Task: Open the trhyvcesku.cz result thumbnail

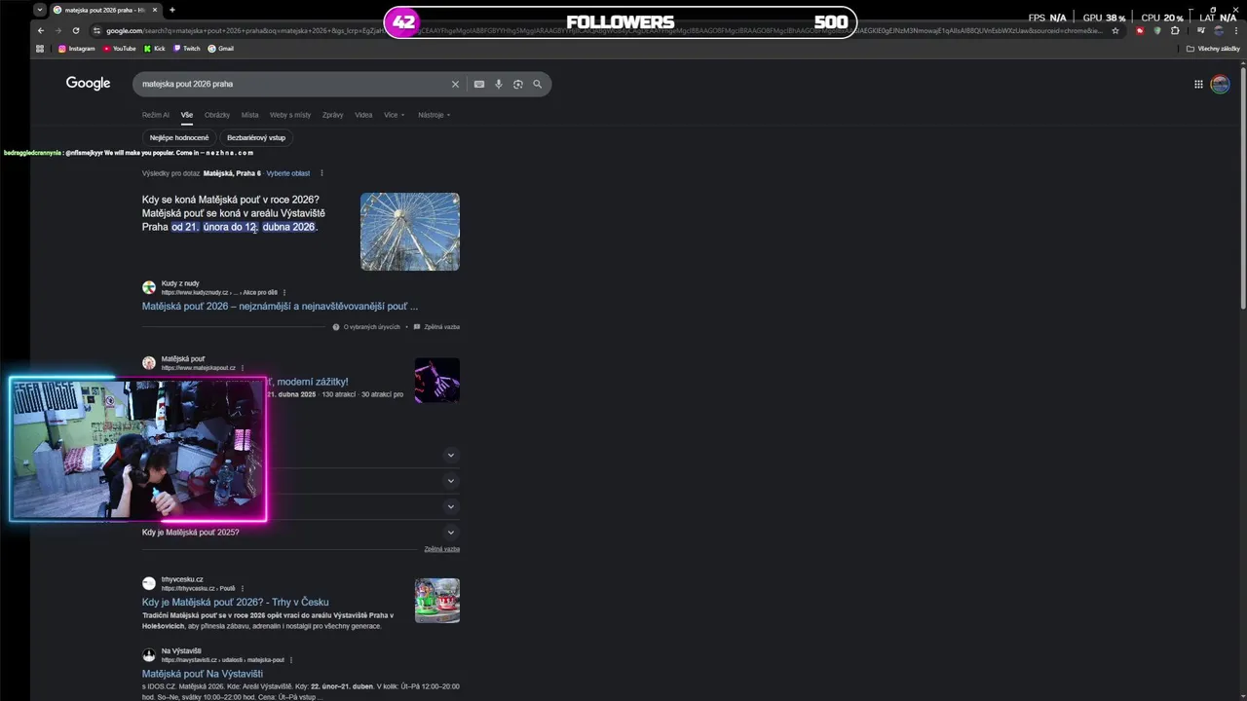Action: 436,601
